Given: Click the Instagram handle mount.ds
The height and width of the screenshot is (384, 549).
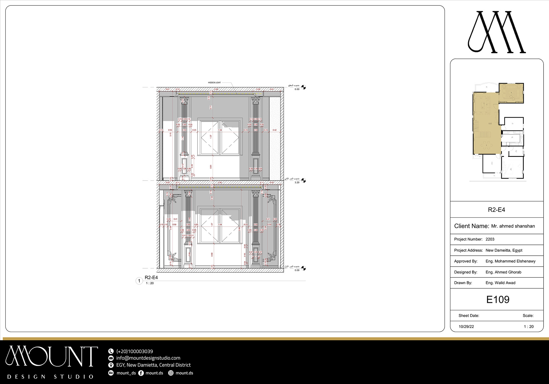Looking at the screenshot, I should 184,373.
